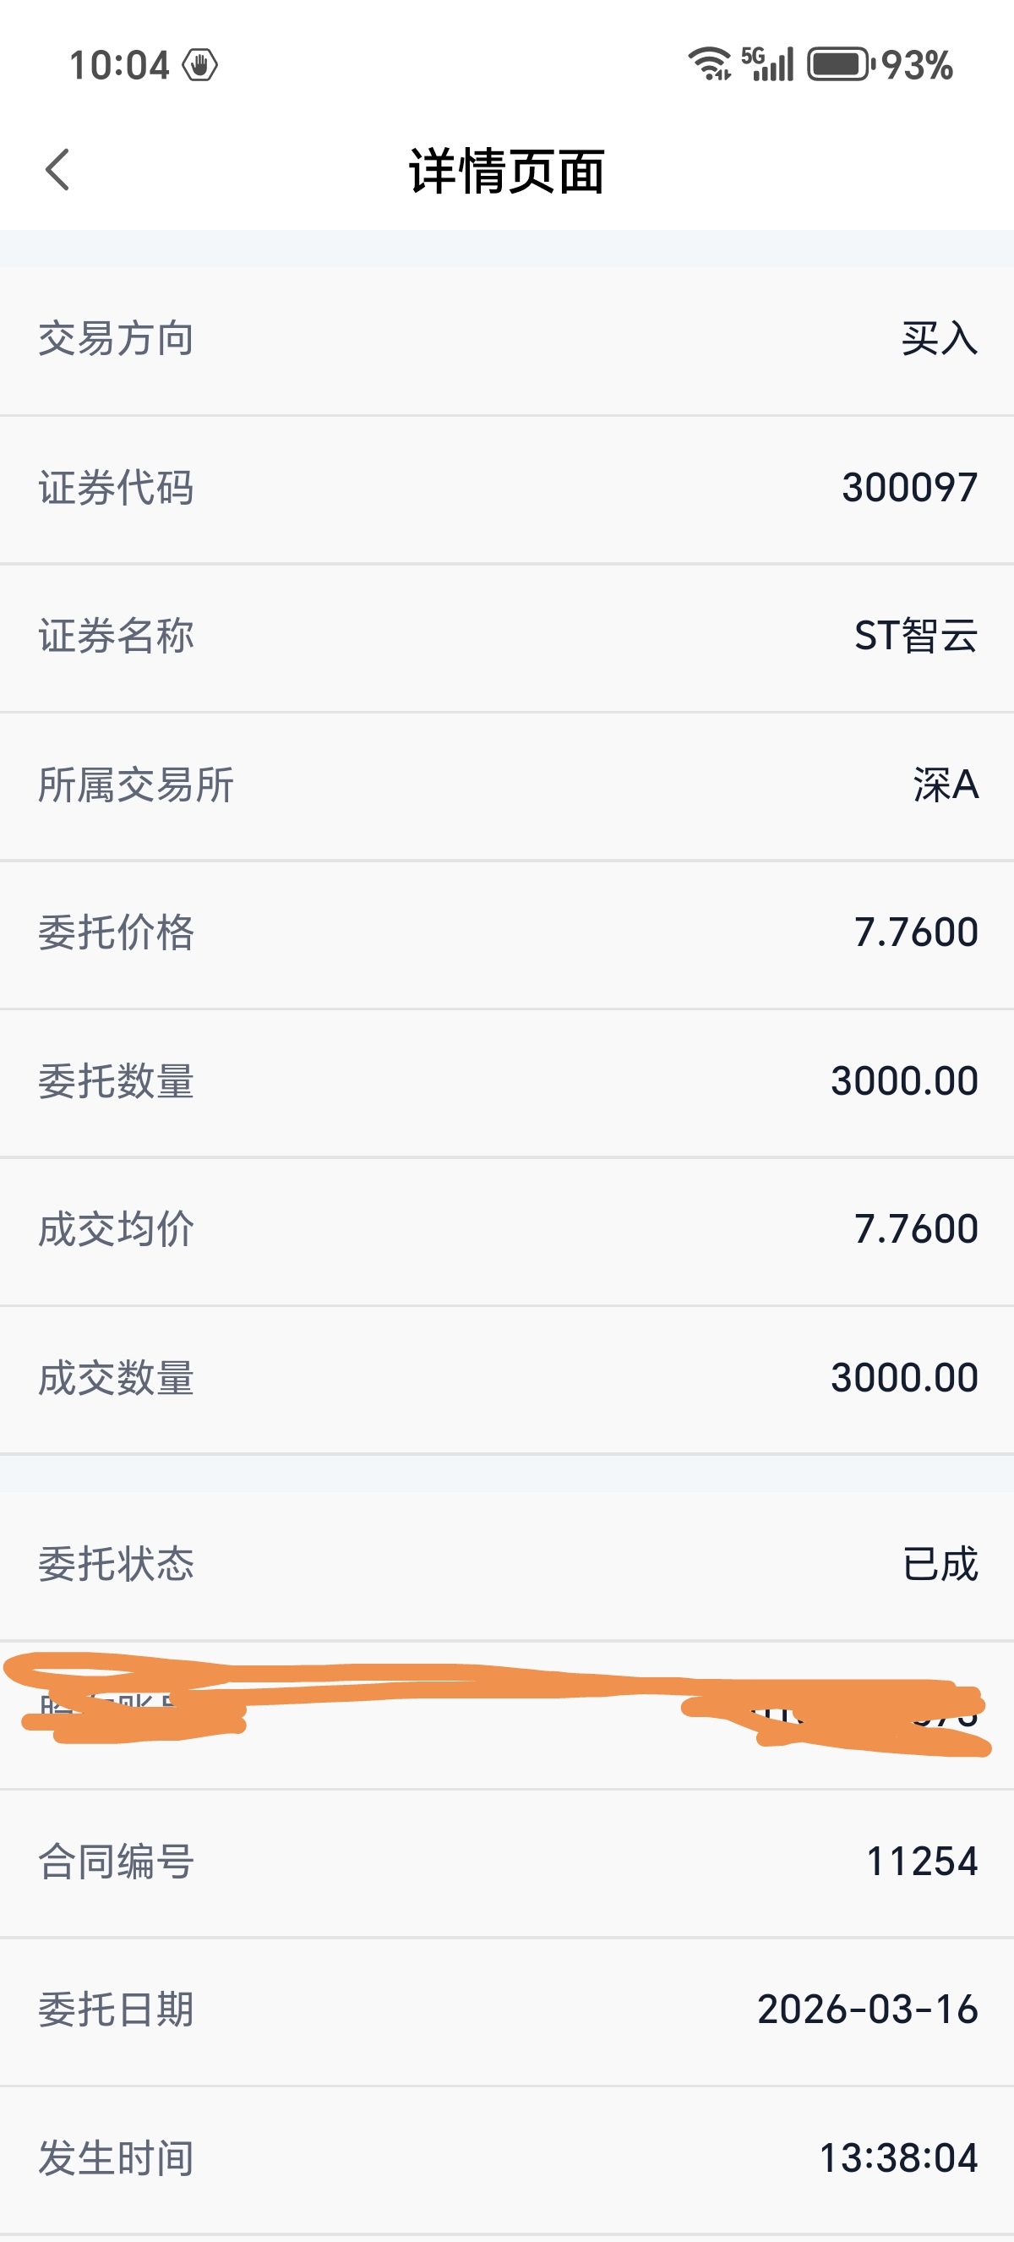This screenshot has width=1014, height=2242.
Task: Tap the security name ST智云
Action: point(916,637)
